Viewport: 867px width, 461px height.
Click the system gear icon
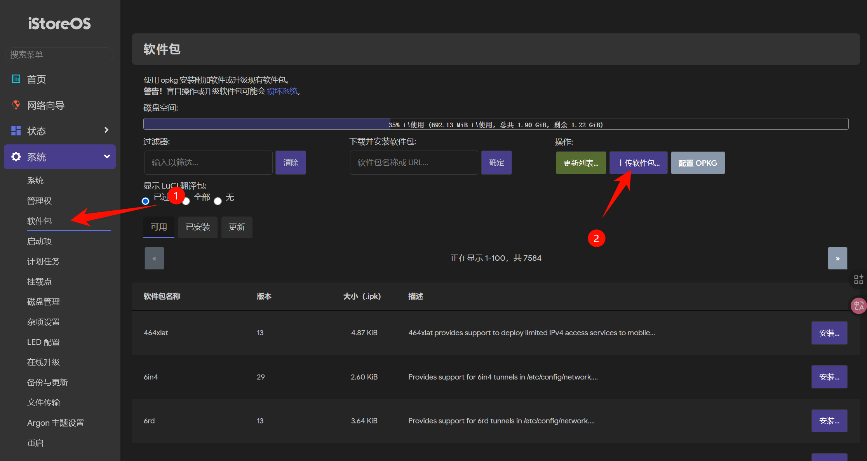(16, 157)
